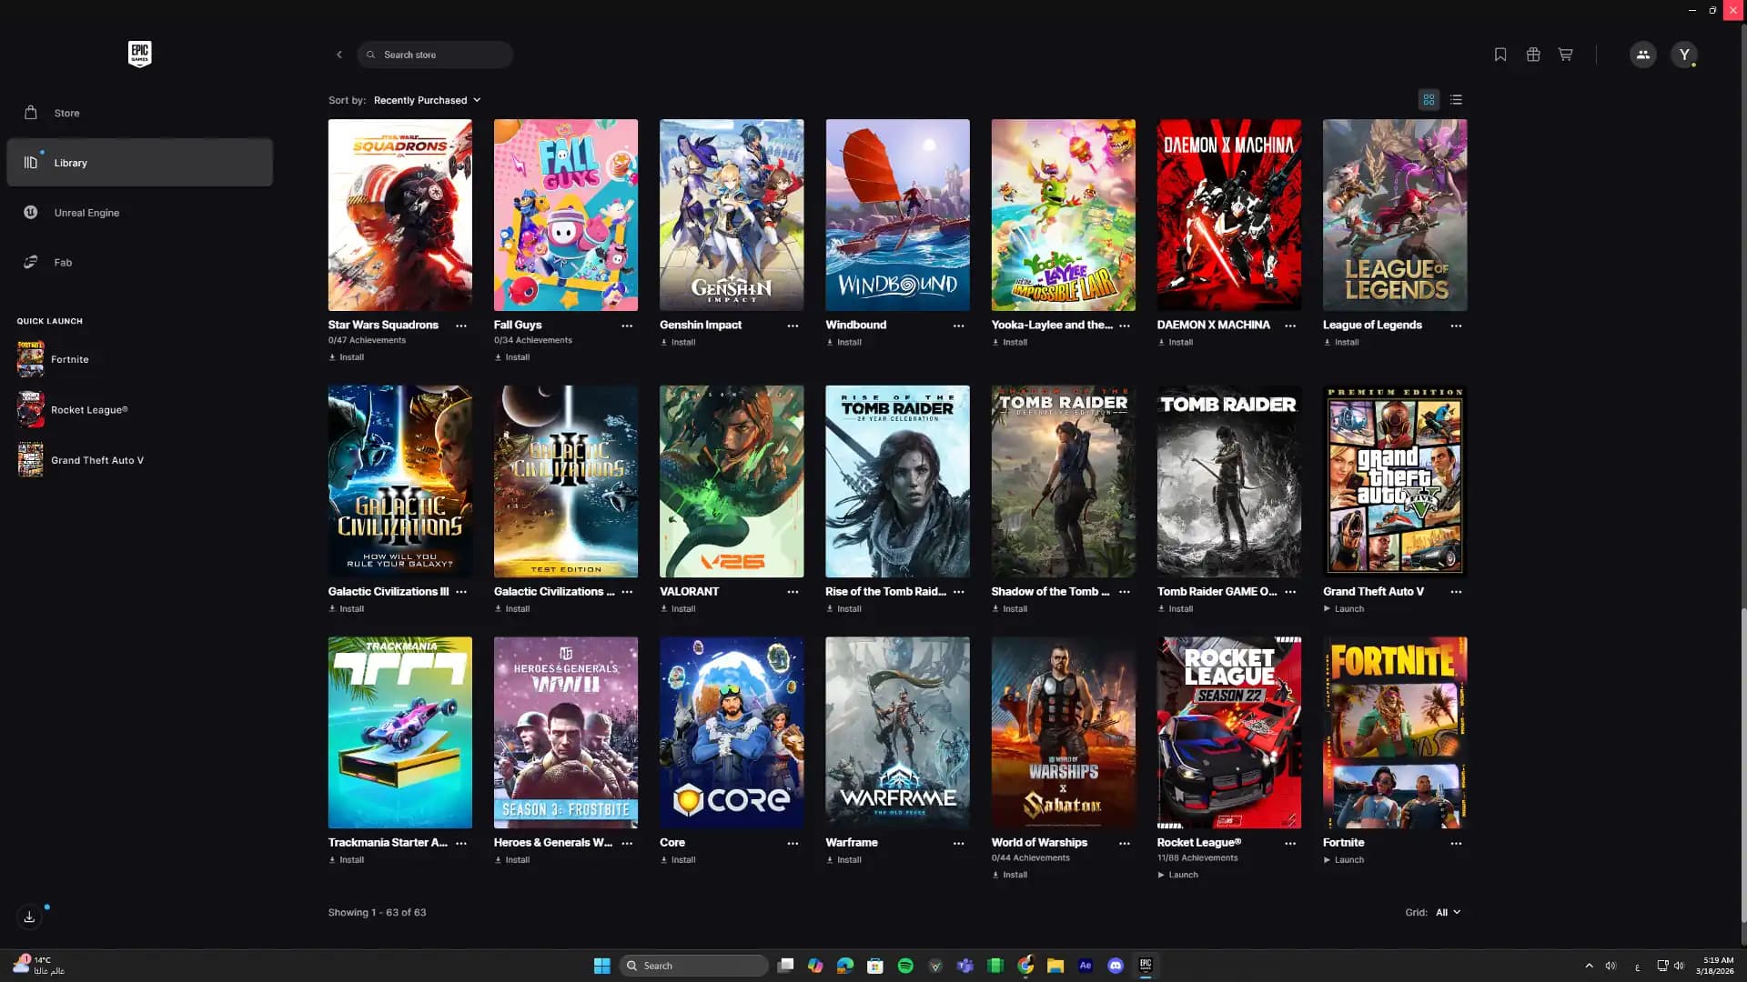Expand the Sort by Recently Purchased dropdown
This screenshot has width=1747, height=982.
(427, 100)
